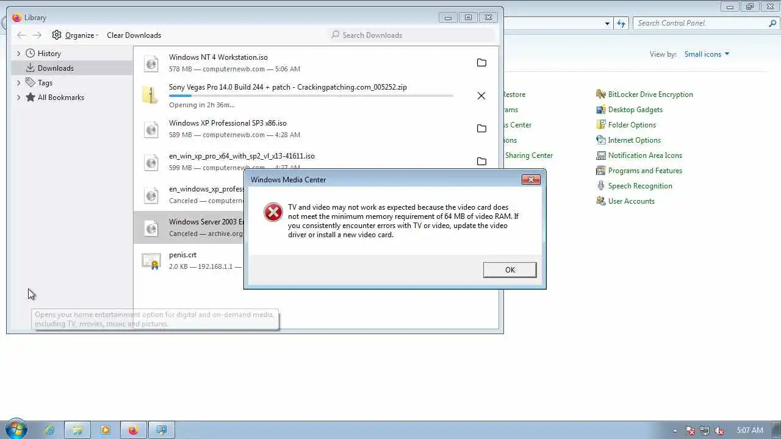Image resolution: width=781 pixels, height=439 pixels.
Task: Open Speech Recognition in Control Panel
Action: tap(640, 186)
